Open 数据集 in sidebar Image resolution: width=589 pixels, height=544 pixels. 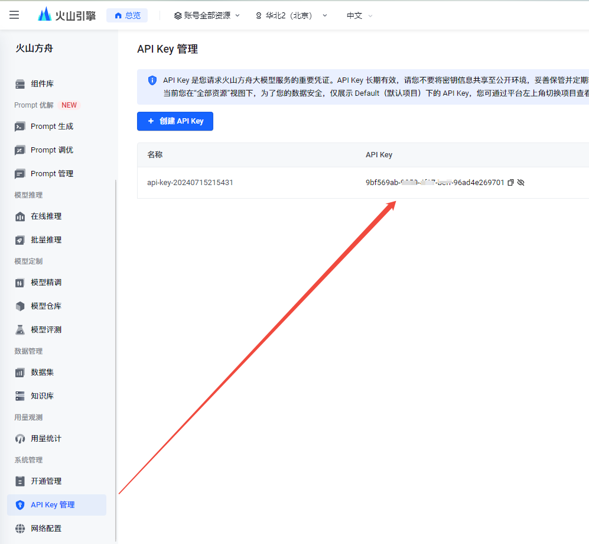[42, 372]
